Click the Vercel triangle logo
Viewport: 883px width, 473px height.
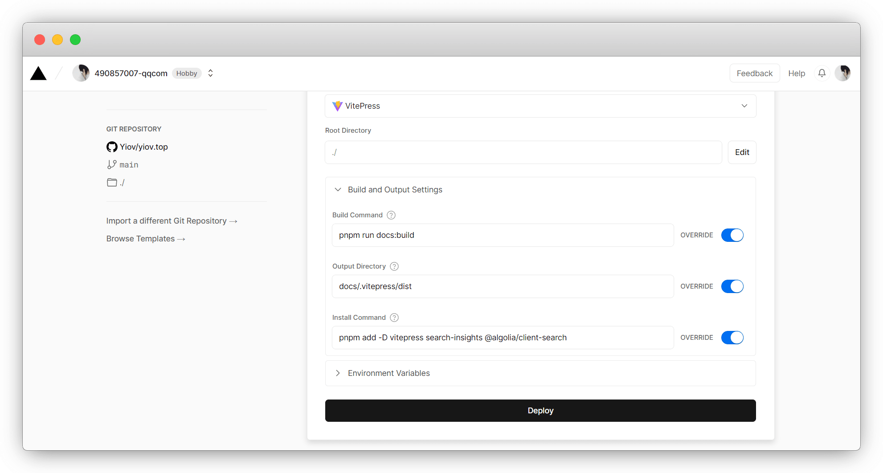click(x=38, y=73)
